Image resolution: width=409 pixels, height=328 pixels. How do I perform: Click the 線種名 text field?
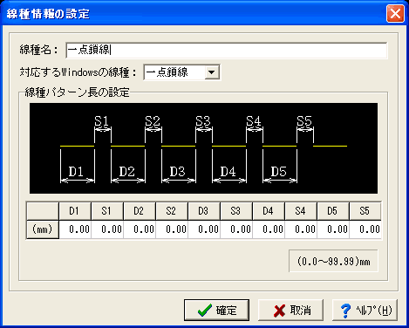coord(227,51)
